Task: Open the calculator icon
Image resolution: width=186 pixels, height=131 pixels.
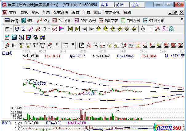Action: click(x=14, y=37)
